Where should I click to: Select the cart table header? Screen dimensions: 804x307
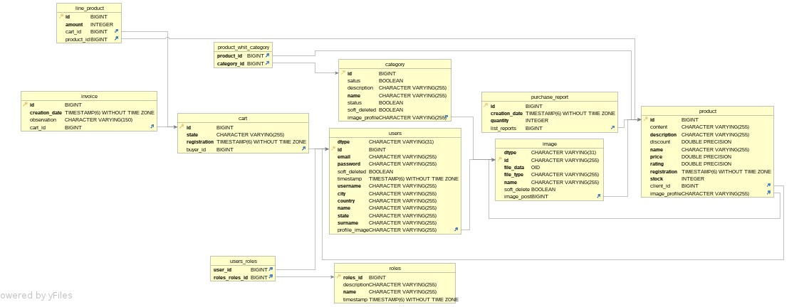[x=243, y=118]
